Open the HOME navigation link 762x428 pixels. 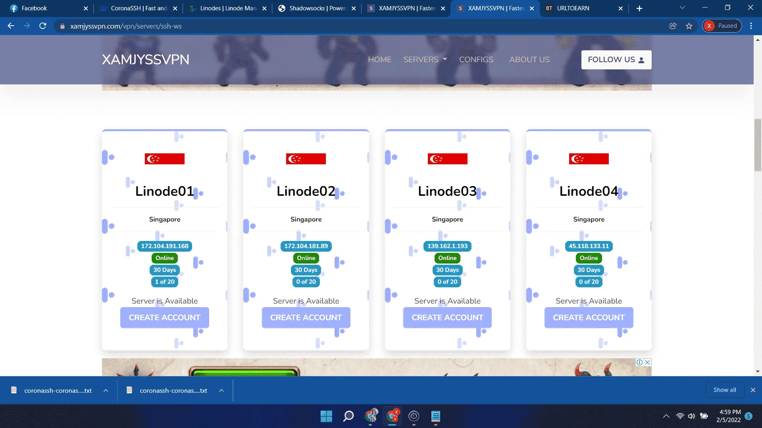pos(379,59)
